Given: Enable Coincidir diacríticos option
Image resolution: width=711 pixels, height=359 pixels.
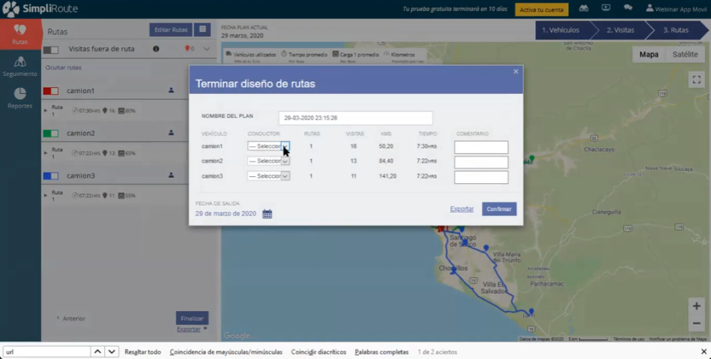Looking at the screenshot, I should coord(318,352).
